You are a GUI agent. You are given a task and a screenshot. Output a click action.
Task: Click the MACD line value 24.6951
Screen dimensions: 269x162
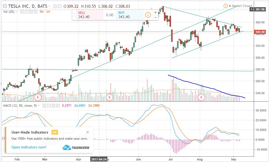[x=80, y=106]
